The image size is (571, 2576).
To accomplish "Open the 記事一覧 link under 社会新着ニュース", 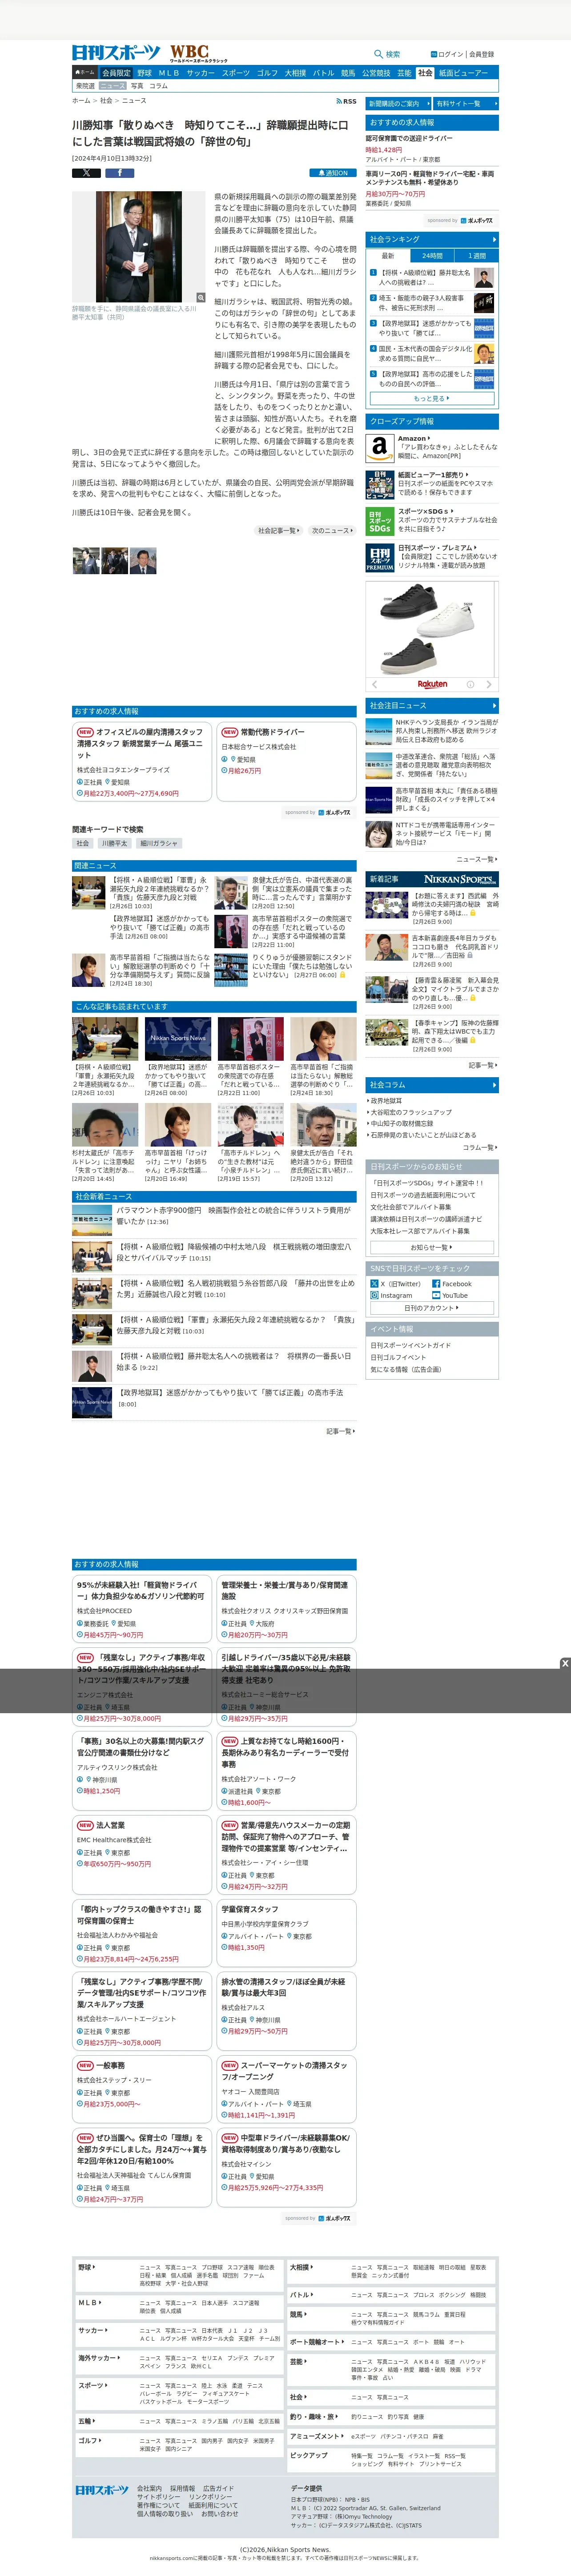I will [x=340, y=1431].
